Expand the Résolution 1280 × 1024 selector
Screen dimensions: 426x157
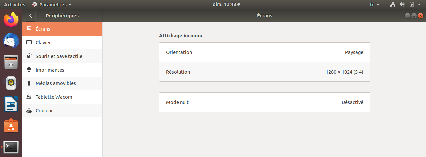click(x=265, y=72)
